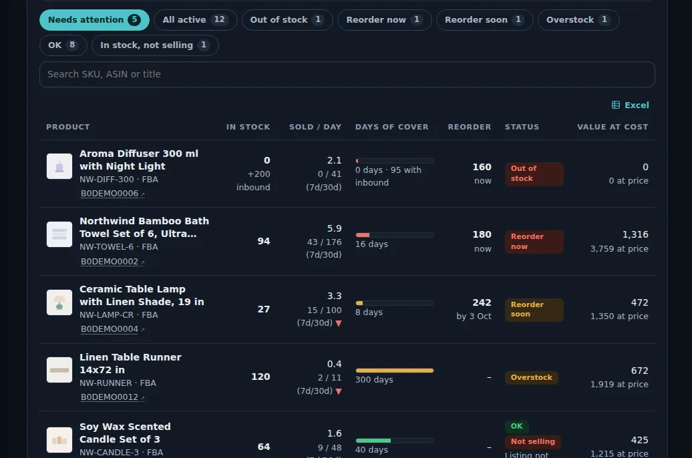This screenshot has width=692, height=458.
Task: Filter by Overstock
Action: click(x=578, y=20)
